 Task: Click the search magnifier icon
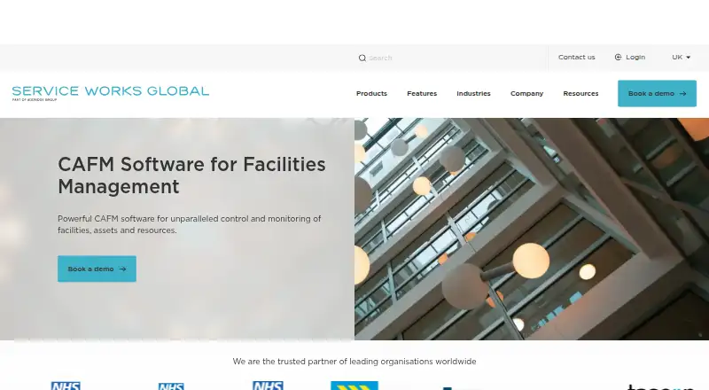coord(362,58)
